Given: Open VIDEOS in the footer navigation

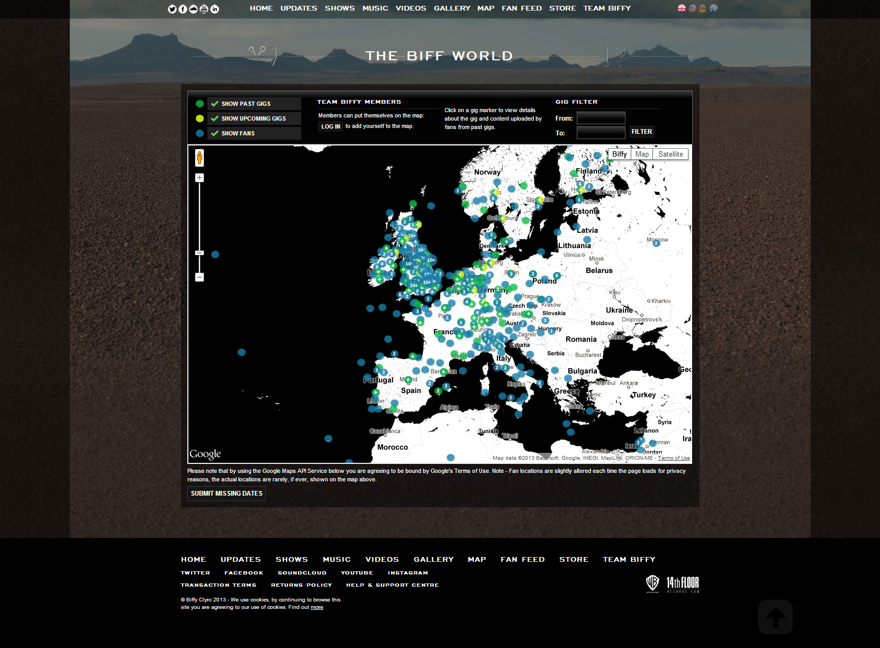Looking at the screenshot, I should (x=382, y=559).
